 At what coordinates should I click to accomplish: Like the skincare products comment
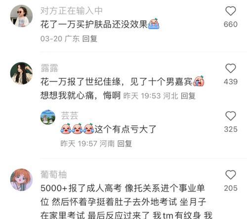coord(231,11)
